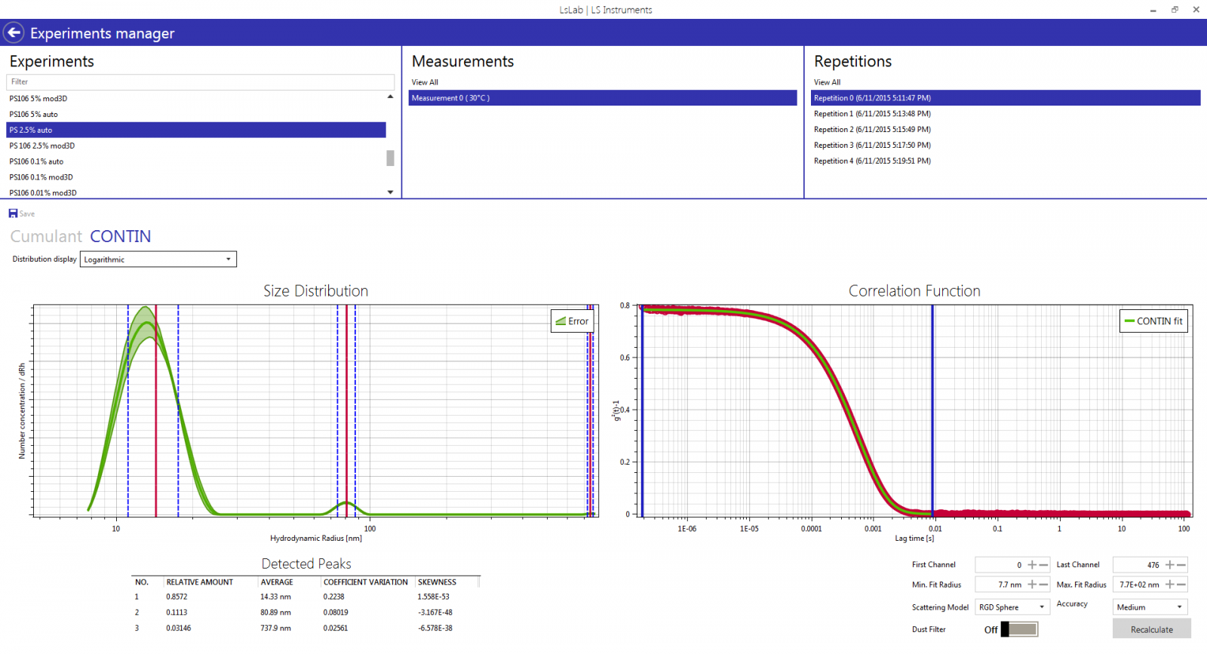Select experiment PS106 5% mod3D
The height and width of the screenshot is (654, 1207).
coord(196,99)
